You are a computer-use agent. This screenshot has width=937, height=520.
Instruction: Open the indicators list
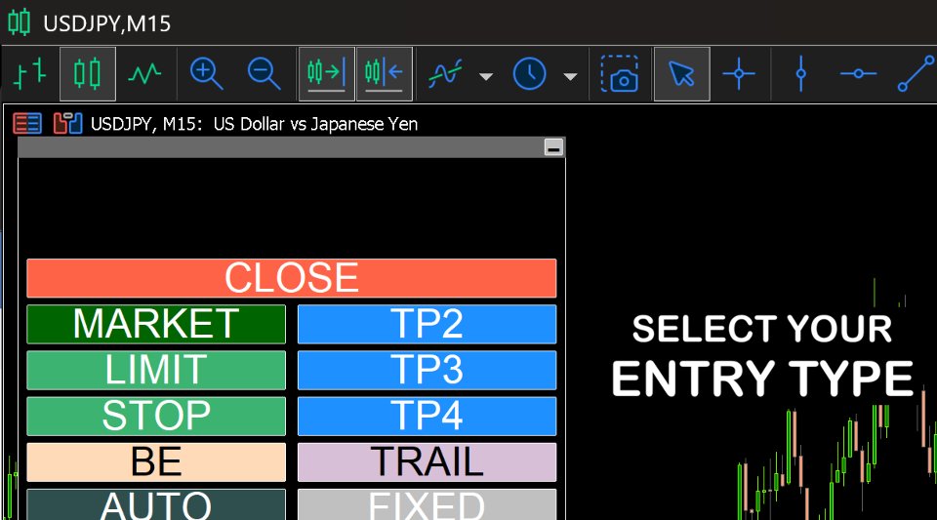pyautogui.click(x=446, y=74)
